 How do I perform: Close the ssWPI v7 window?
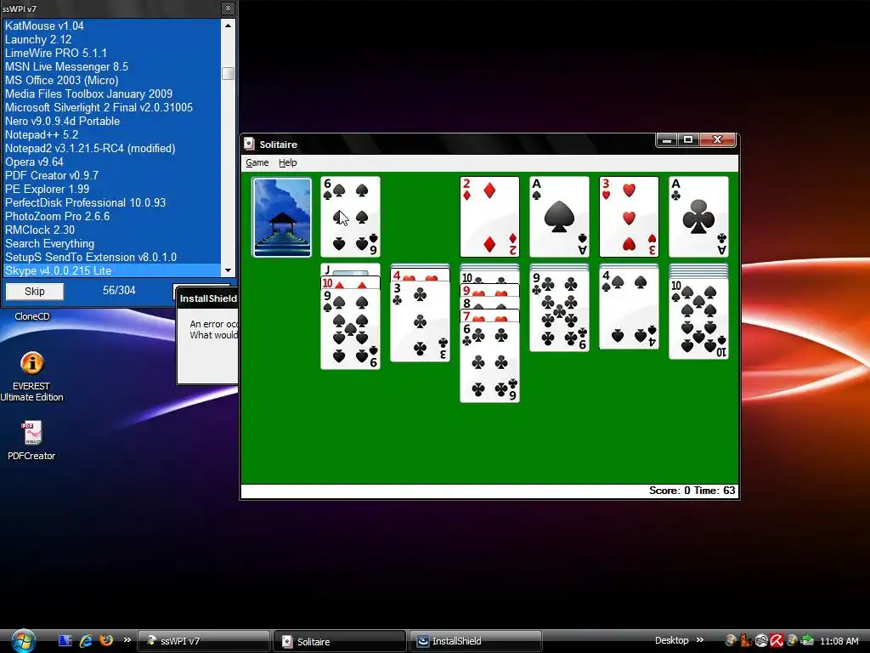click(228, 9)
